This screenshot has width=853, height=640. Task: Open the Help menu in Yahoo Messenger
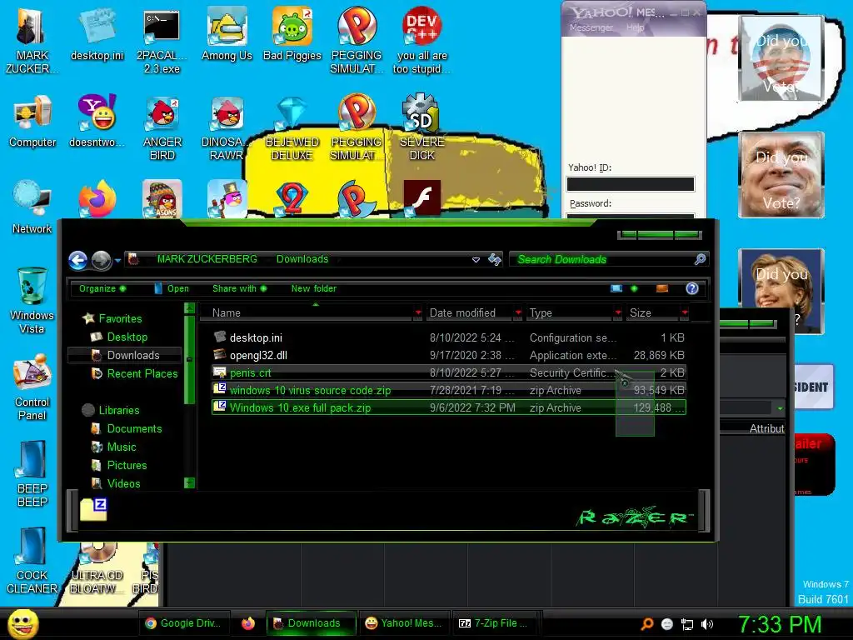(x=635, y=27)
